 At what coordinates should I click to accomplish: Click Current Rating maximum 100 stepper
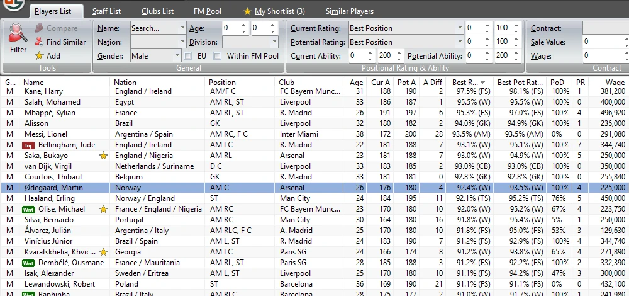tap(508, 28)
